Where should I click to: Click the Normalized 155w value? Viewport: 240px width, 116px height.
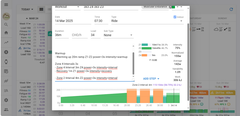[177, 56]
